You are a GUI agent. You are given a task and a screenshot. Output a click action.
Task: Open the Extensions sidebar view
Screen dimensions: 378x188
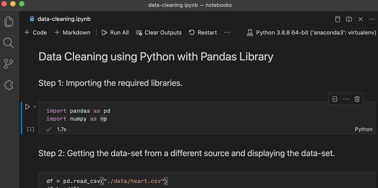click(x=9, y=85)
